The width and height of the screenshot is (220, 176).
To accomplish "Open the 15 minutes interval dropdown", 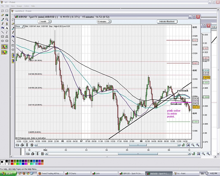I will click(104, 21).
